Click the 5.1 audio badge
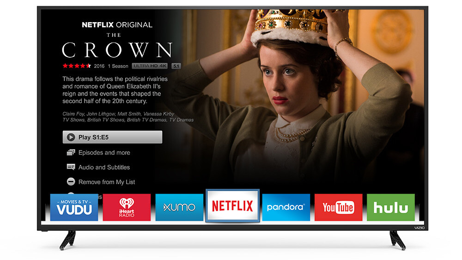The height and width of the screenshot is (260, 462). point(176,66)
